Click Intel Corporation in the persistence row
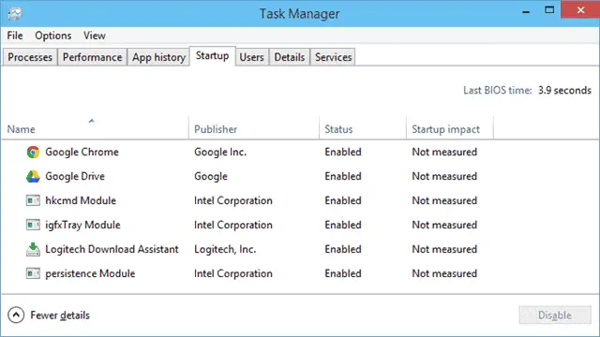Viewport: 600px width, 337px height. tap(233, 273)
